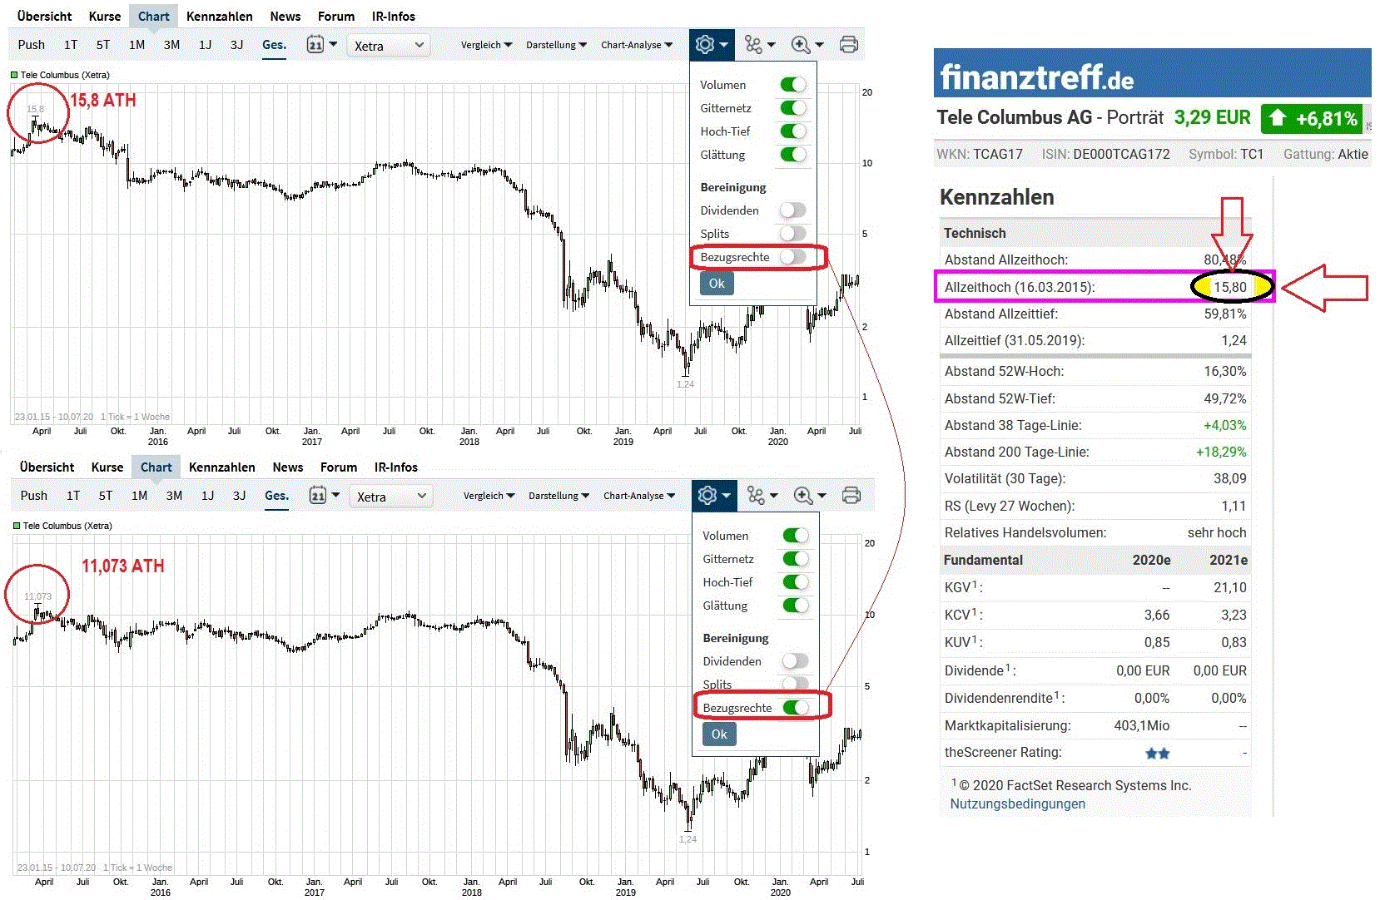This screenshot has height=900, width=1380.
Task: Open the IR-Infos tab in the upper navigation
Action: click(x=394, y=16)
